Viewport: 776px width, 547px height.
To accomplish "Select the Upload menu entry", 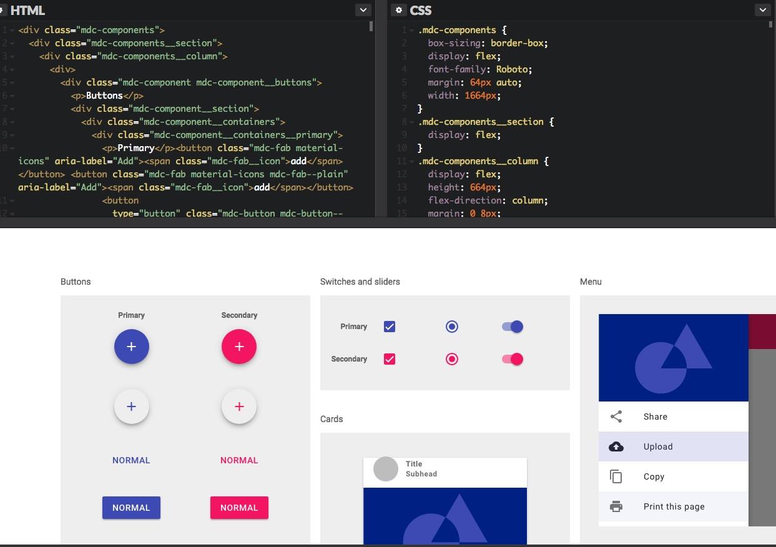I will (x=658, y=446).
